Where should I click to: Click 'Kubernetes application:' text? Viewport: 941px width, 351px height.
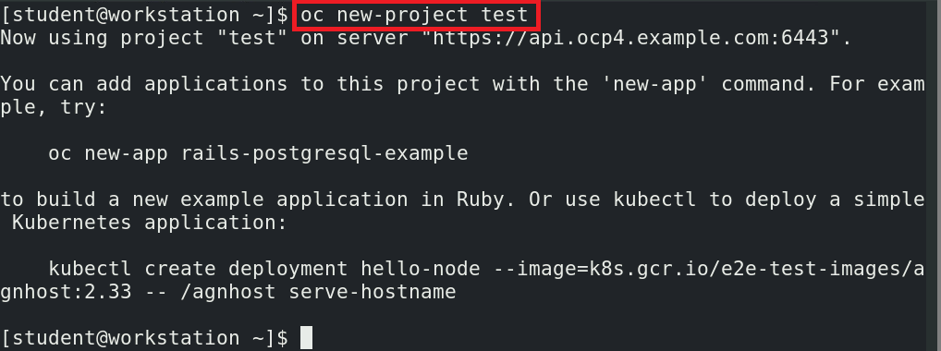point(150,224)
